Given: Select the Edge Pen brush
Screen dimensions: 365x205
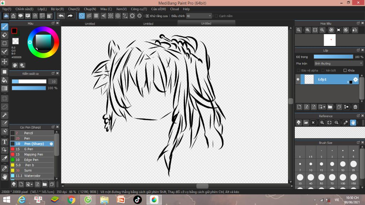Looking at the screenshot, I should pos(32,160).
